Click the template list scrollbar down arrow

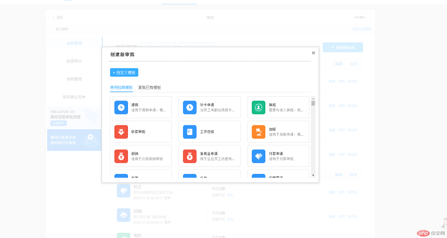point(313,175)
